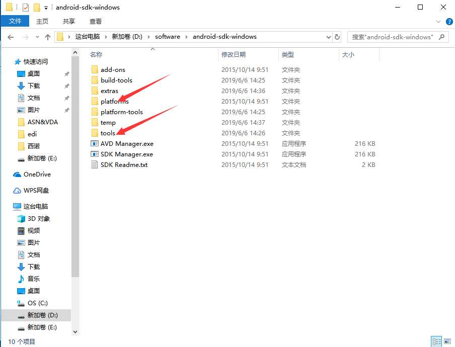455x347 pixels.
Task: Select SDK Readme.txt document icon
Action: [94, 164]
